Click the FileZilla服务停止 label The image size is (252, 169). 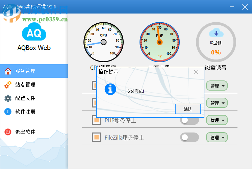124,138
